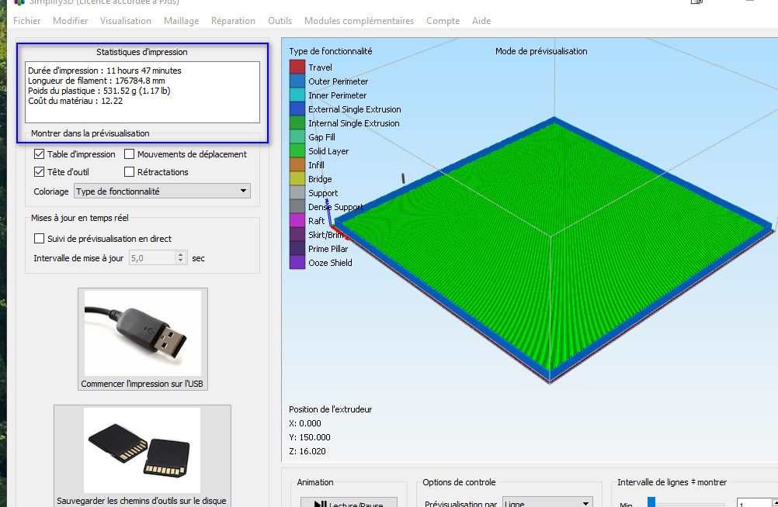Viewport: 778px width, 507px height.
Task: Open the Modules complémentaires menu
Action: pyautogui.click(x=359, y=21)
